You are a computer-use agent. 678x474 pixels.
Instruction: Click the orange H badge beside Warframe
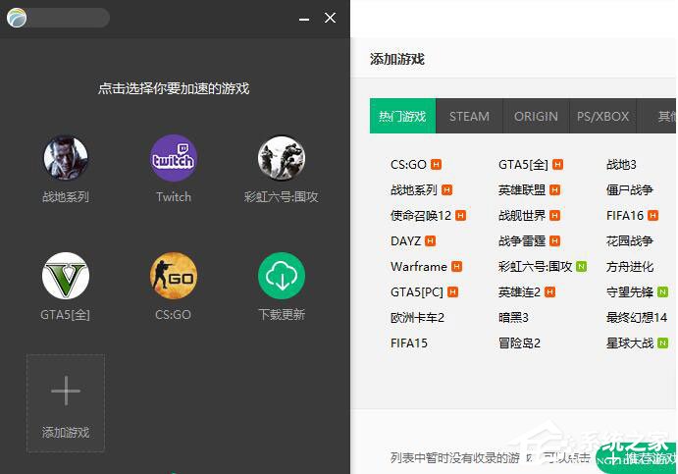(x=456, y=266)
